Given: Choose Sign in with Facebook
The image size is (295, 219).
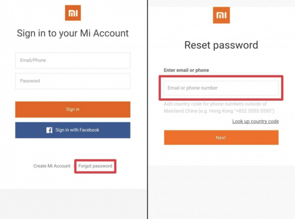Looking at the screenshot, I should point(73,130).
